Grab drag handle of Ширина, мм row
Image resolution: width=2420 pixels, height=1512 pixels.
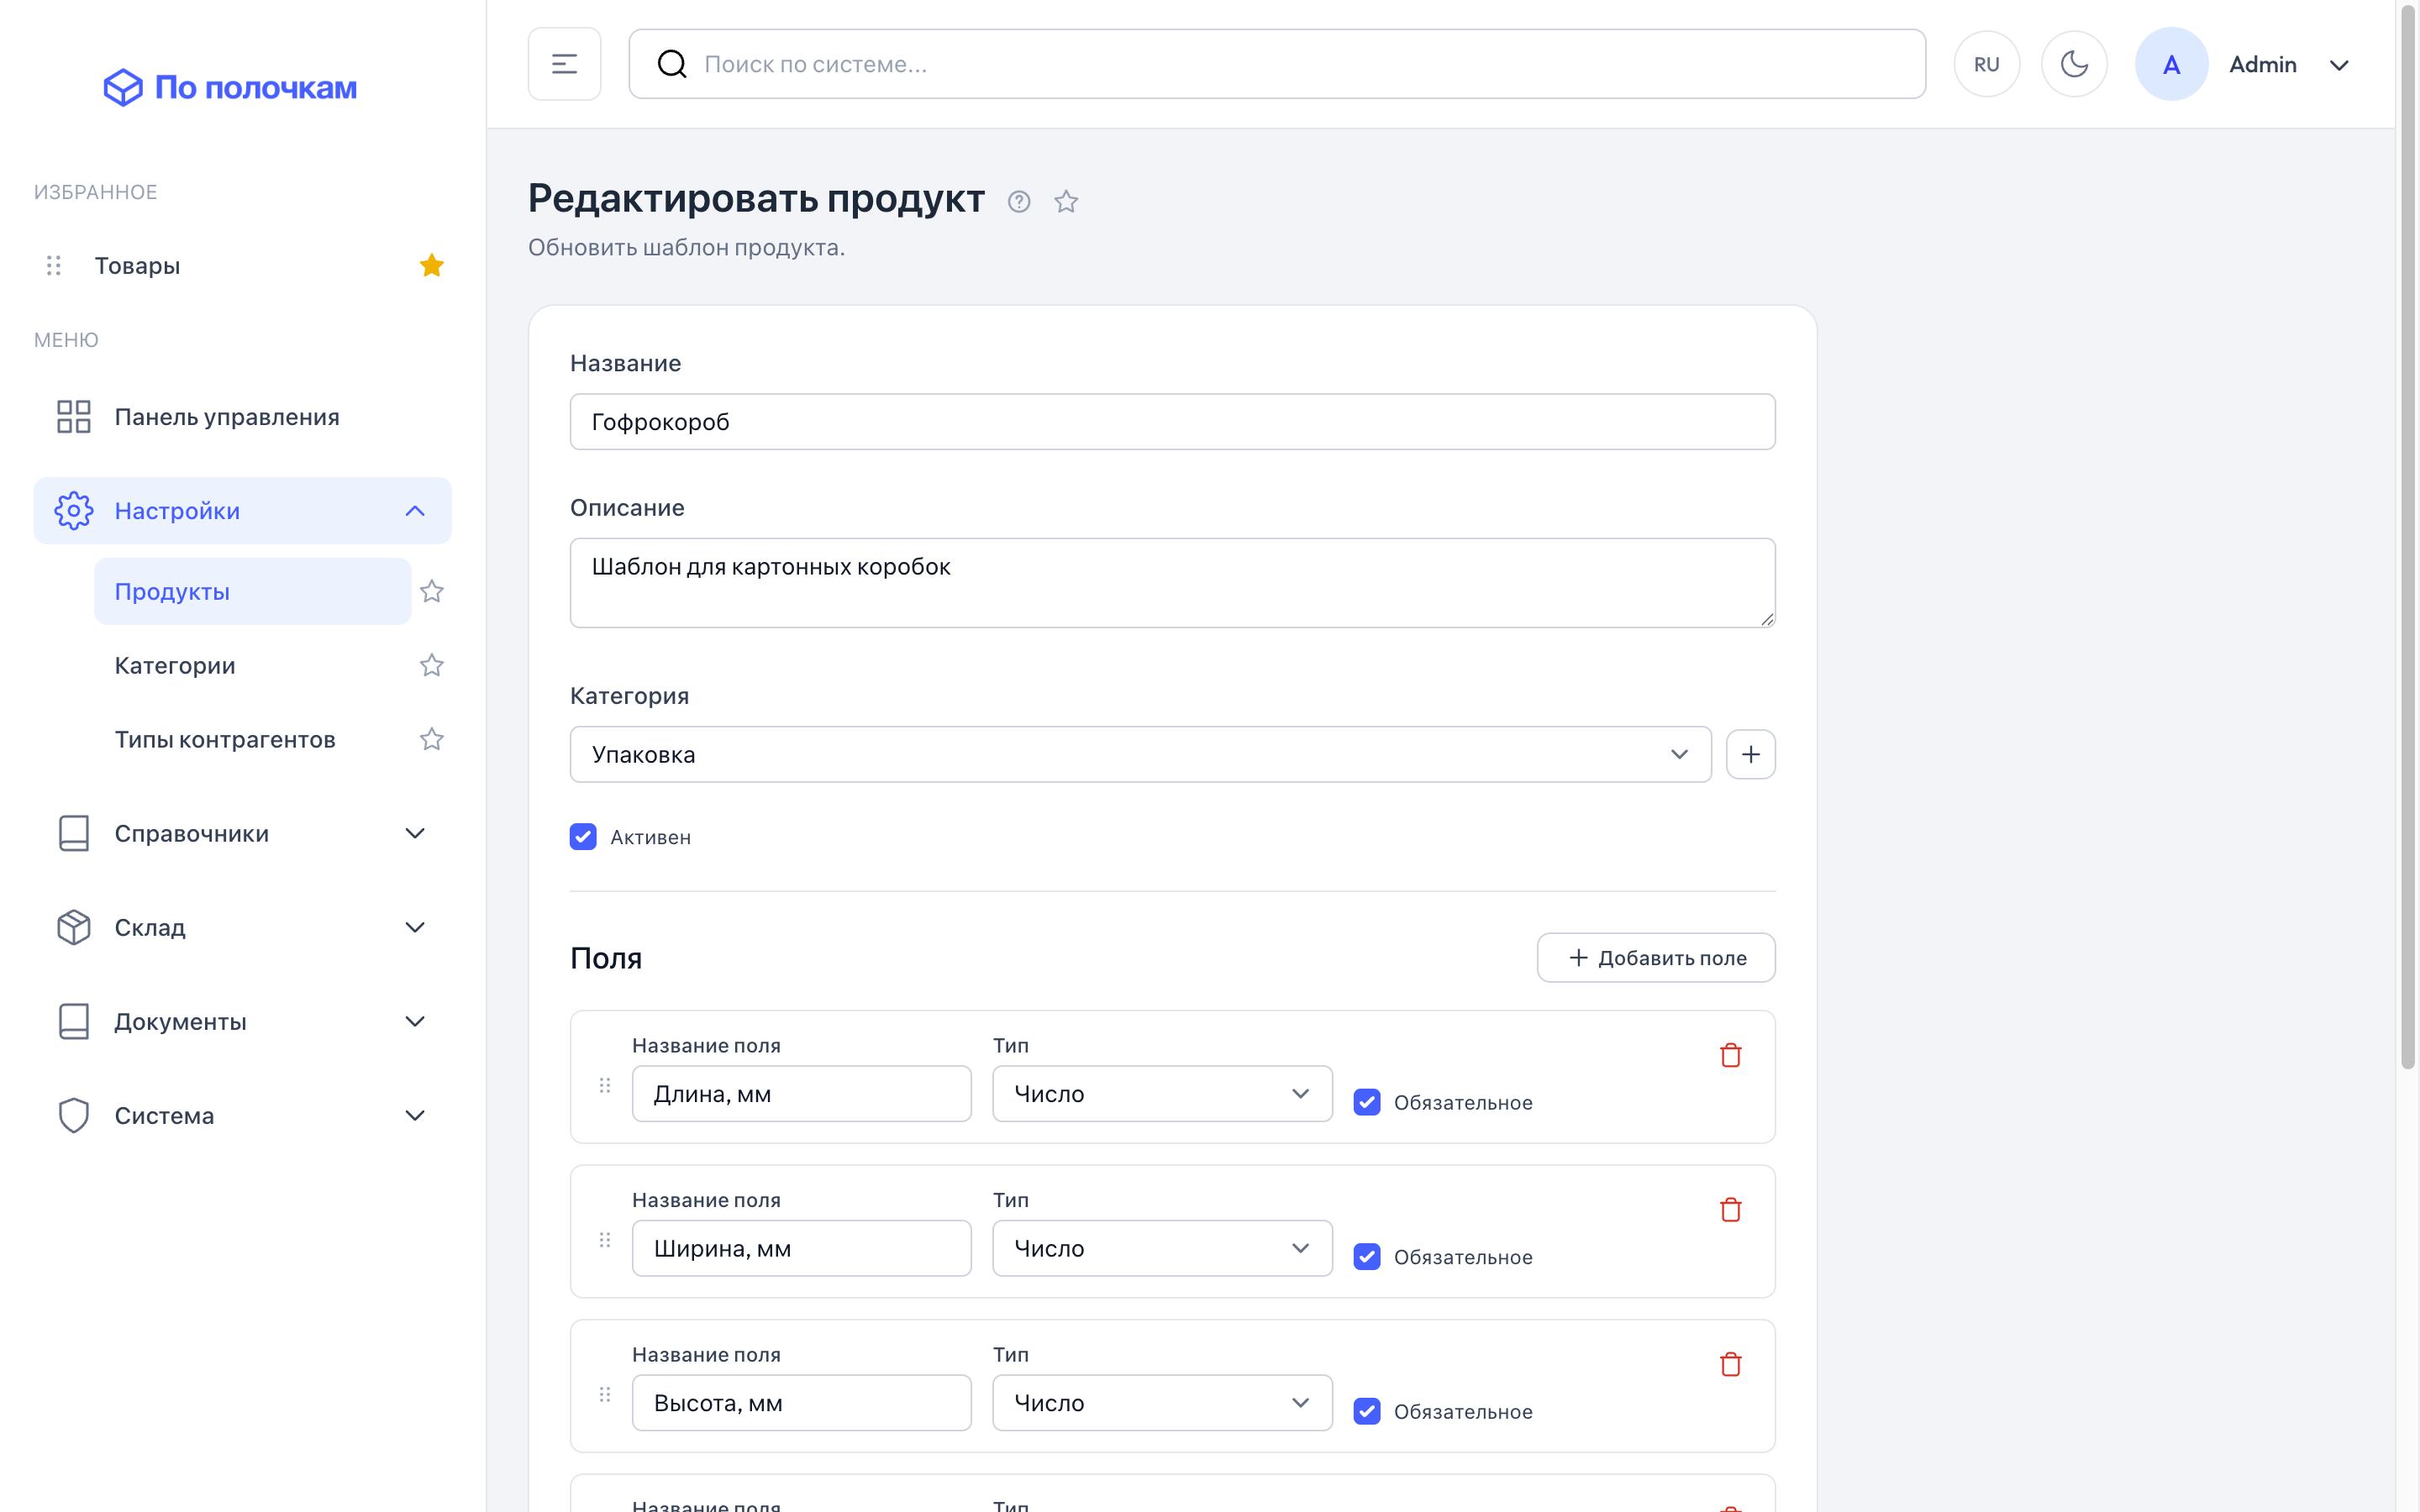click(605, 1240)
